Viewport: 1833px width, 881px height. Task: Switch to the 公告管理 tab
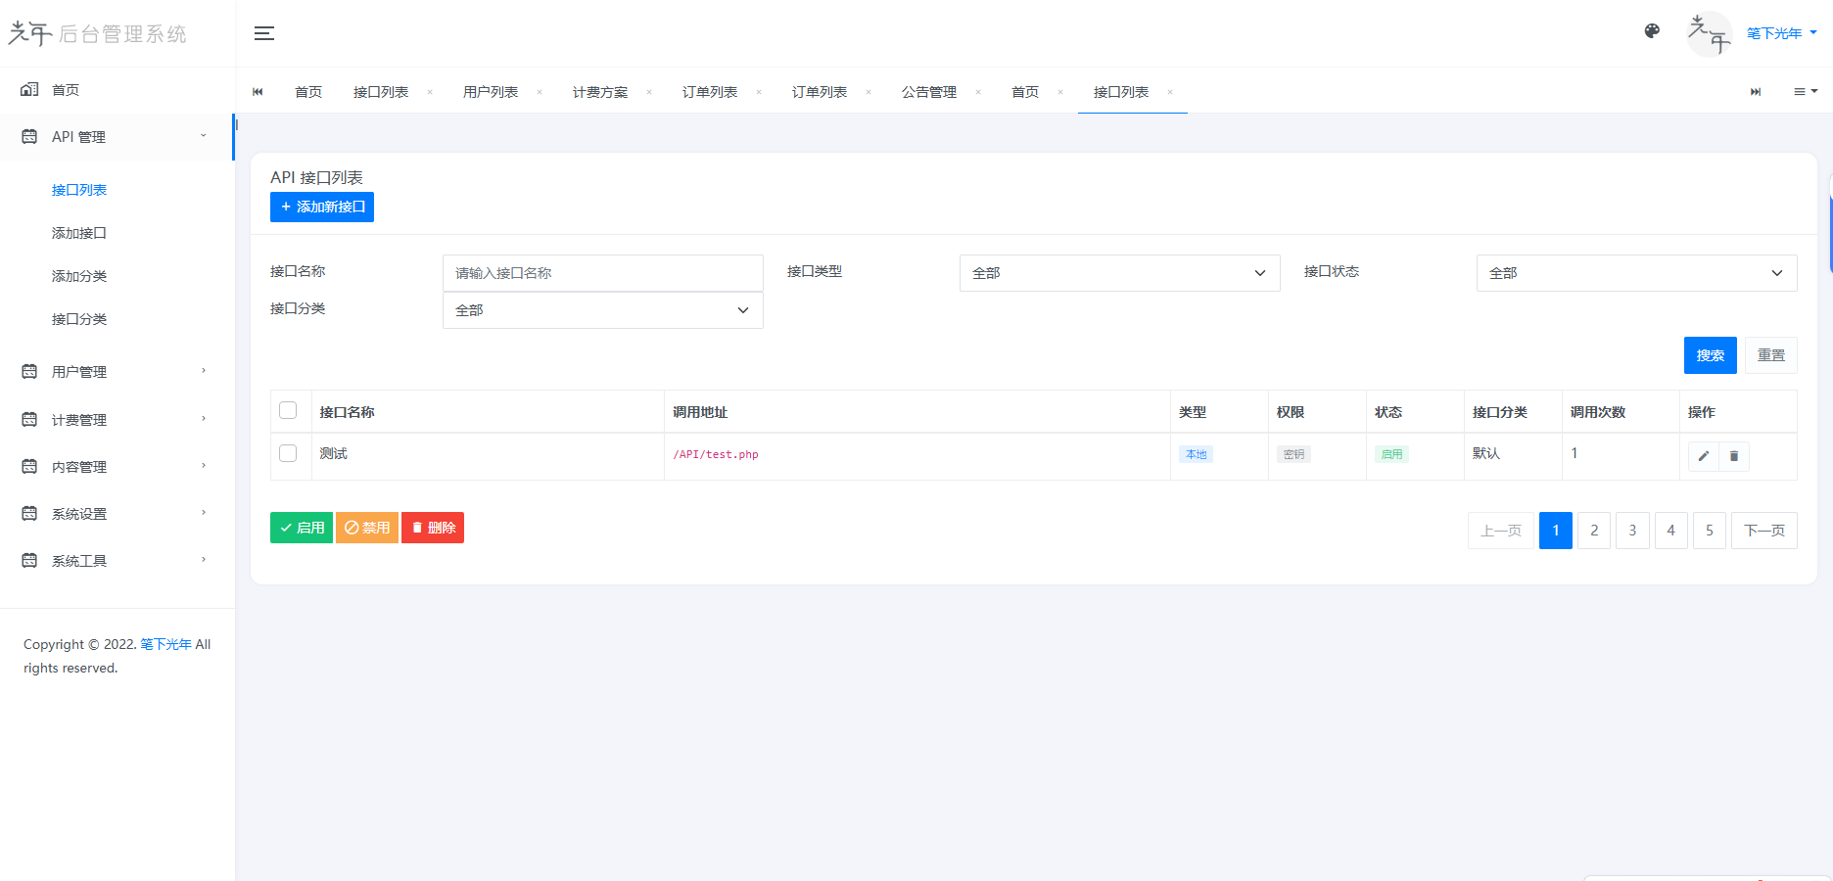[928, 91]
